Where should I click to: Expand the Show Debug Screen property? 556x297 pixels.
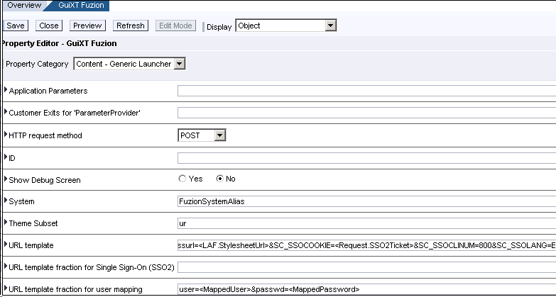point(6,179)
